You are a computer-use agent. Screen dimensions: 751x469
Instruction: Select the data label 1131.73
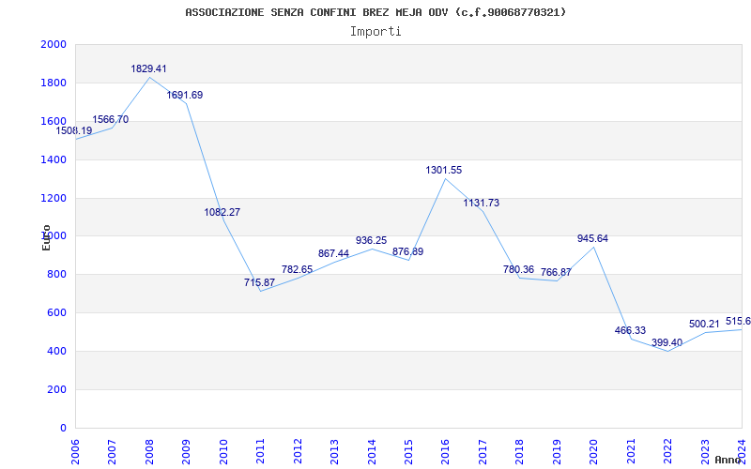(x=482, y=203)
